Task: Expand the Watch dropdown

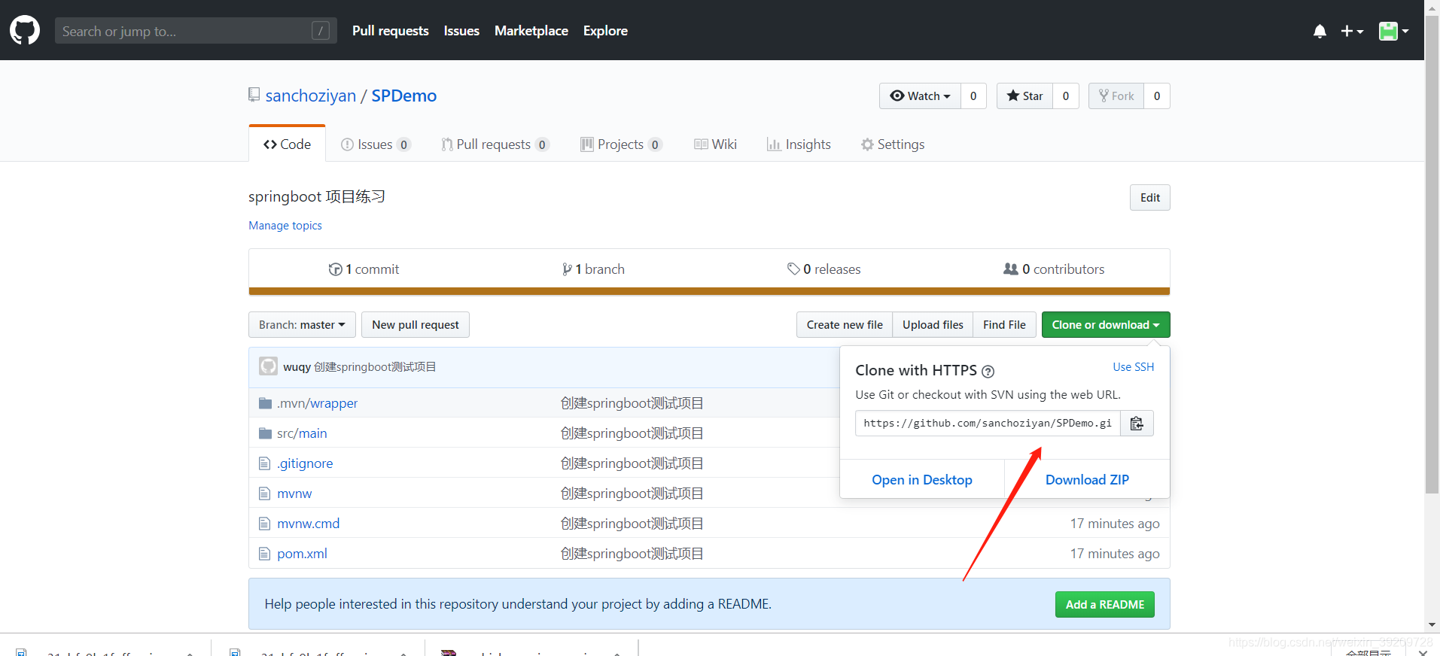Action: 920,96
